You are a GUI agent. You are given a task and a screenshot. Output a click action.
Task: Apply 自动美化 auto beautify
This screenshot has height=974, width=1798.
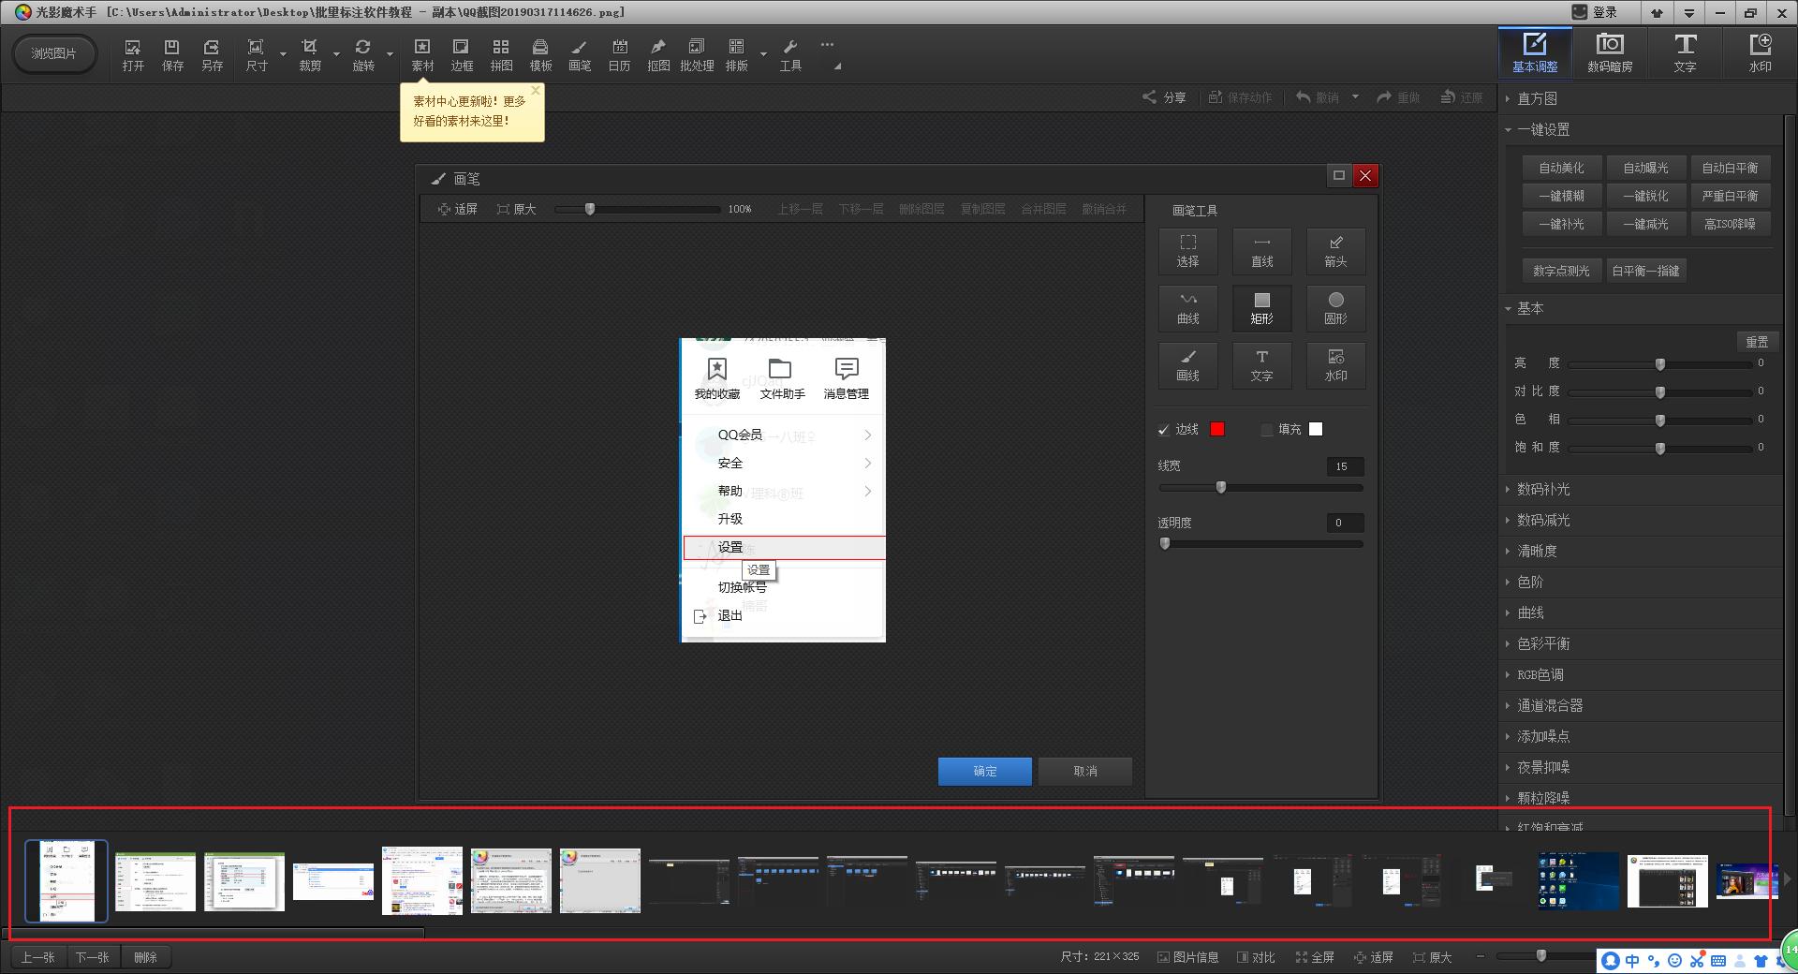click(1561, 168)
